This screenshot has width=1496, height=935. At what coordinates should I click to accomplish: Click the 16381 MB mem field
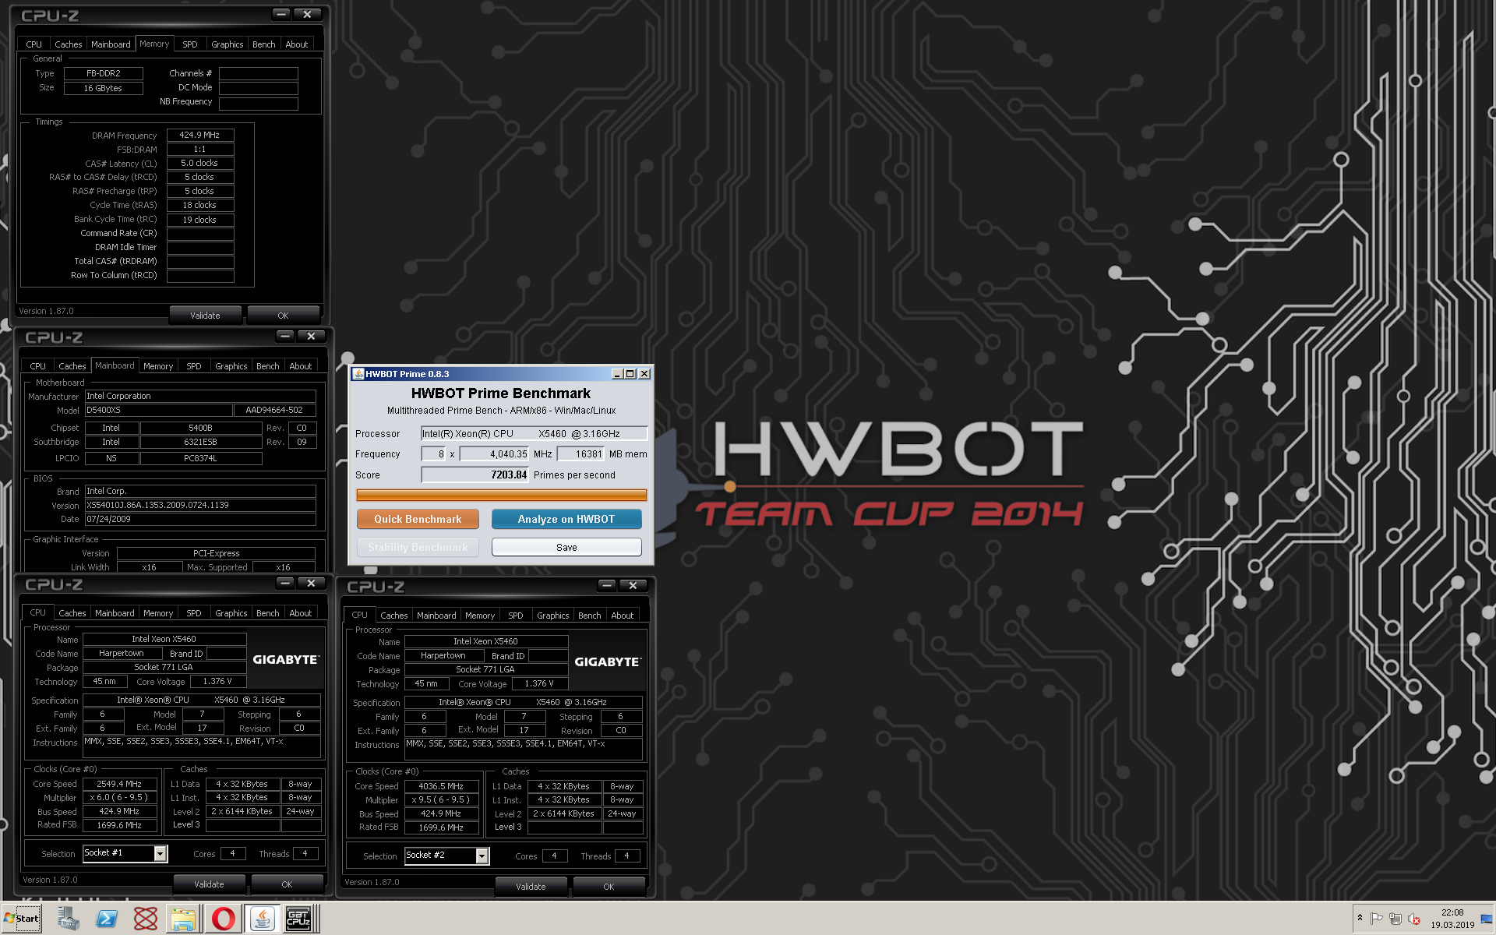click(580, 453)
